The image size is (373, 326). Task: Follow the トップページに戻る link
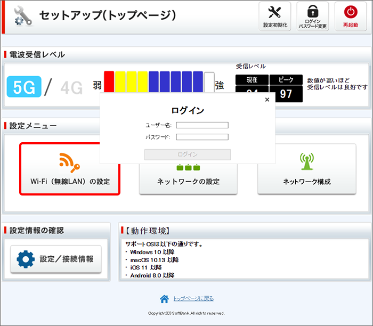(193, 298)
